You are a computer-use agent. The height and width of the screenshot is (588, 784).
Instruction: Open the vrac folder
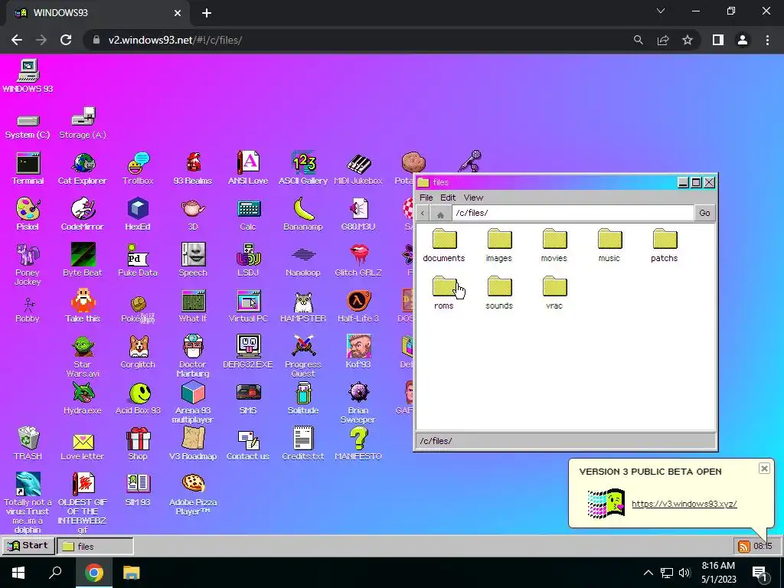point(554,293)
